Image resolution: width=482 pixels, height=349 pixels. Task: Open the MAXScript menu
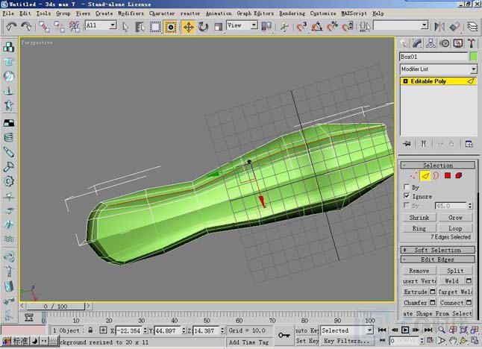pyautogui.click(x=354, y=13)
